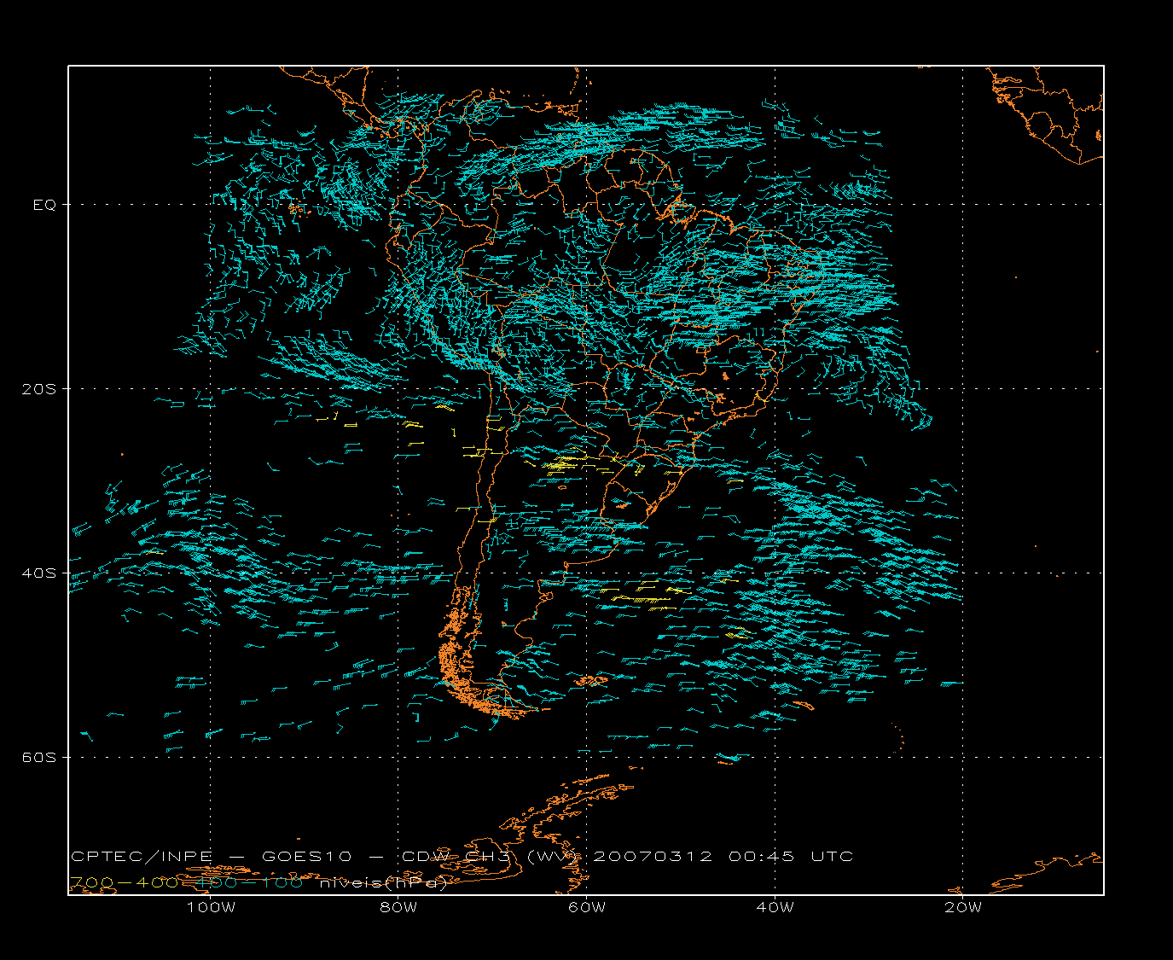Click the CPTEC/INPE source text
The height and width of the screenshot is (960, 1173).
point(141,857)
